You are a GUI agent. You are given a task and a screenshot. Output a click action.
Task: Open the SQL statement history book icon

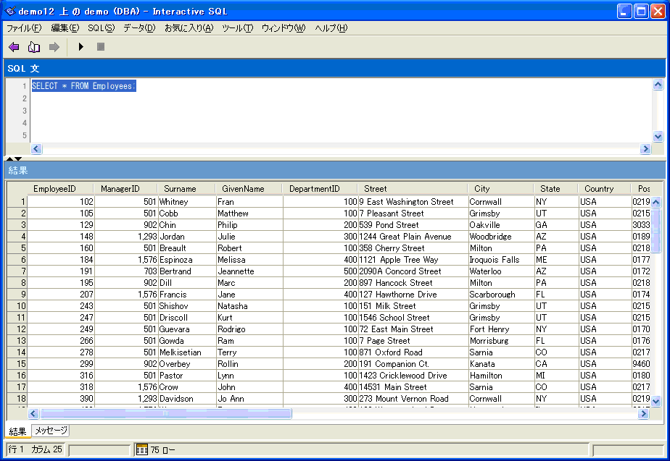click(33, 47)
